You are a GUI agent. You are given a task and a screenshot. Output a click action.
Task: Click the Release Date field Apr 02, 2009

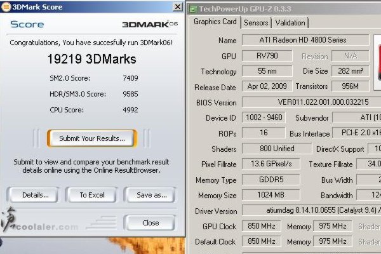click(267, 86)
